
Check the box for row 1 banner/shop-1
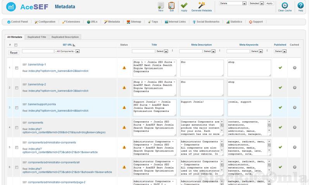(16, 68)
